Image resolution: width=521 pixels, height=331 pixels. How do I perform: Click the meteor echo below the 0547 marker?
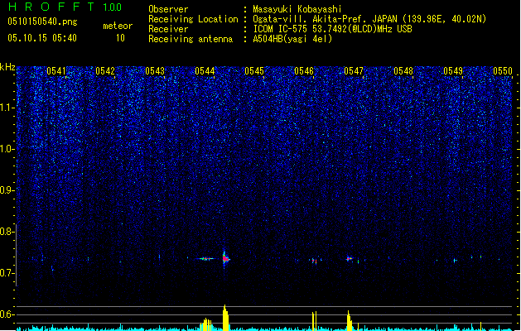pyautogui.click(x=350, y=259)
